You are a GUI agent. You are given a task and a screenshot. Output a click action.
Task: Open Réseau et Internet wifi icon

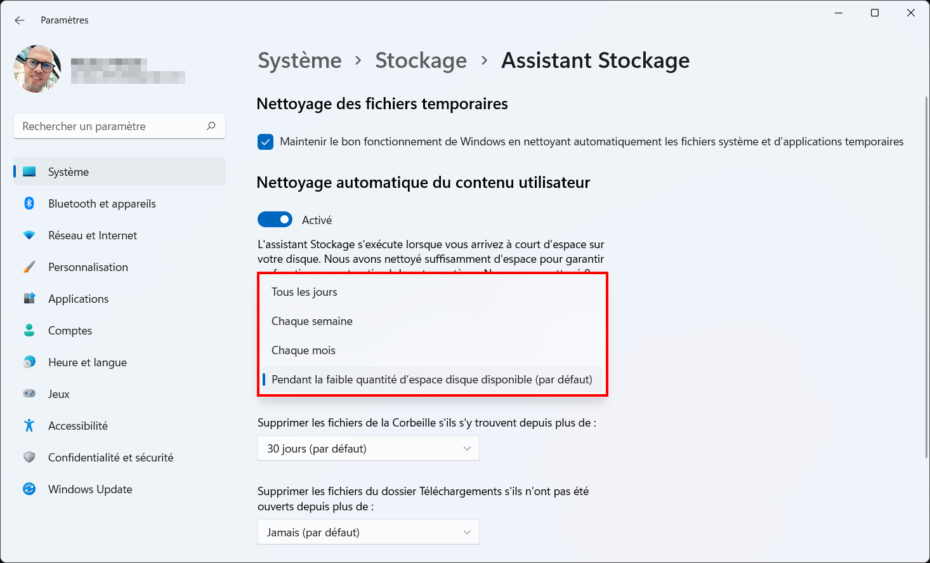[29, 235]
